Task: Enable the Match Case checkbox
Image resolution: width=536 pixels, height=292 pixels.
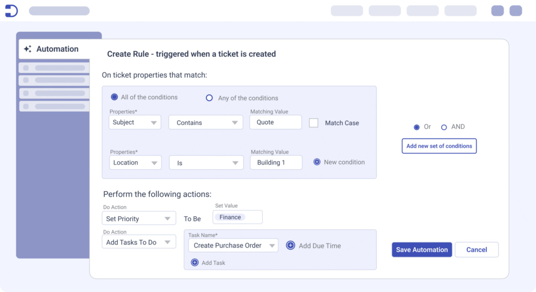Action: [314, 123]
